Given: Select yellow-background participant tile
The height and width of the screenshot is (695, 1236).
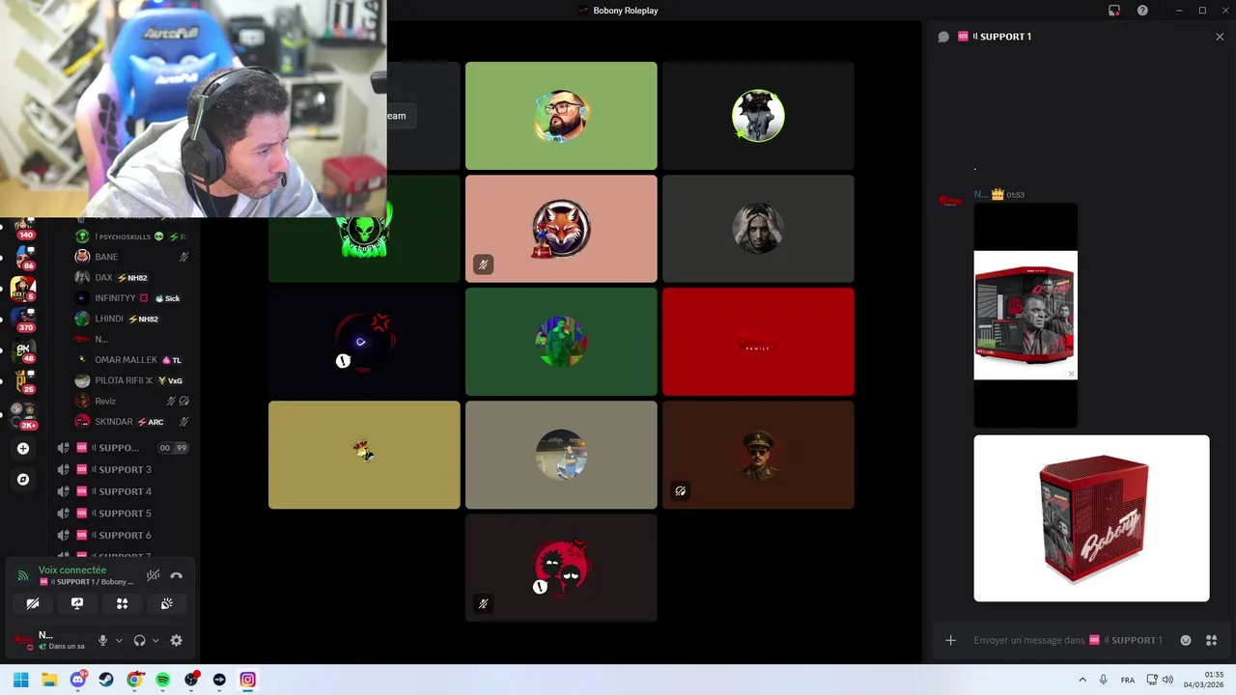Looking at the screenshot, I should [x=364, y=455].
